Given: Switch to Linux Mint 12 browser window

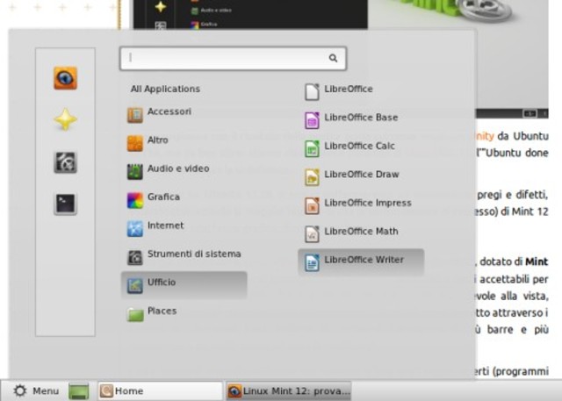Looking at the screenshot, I should 289,391.
